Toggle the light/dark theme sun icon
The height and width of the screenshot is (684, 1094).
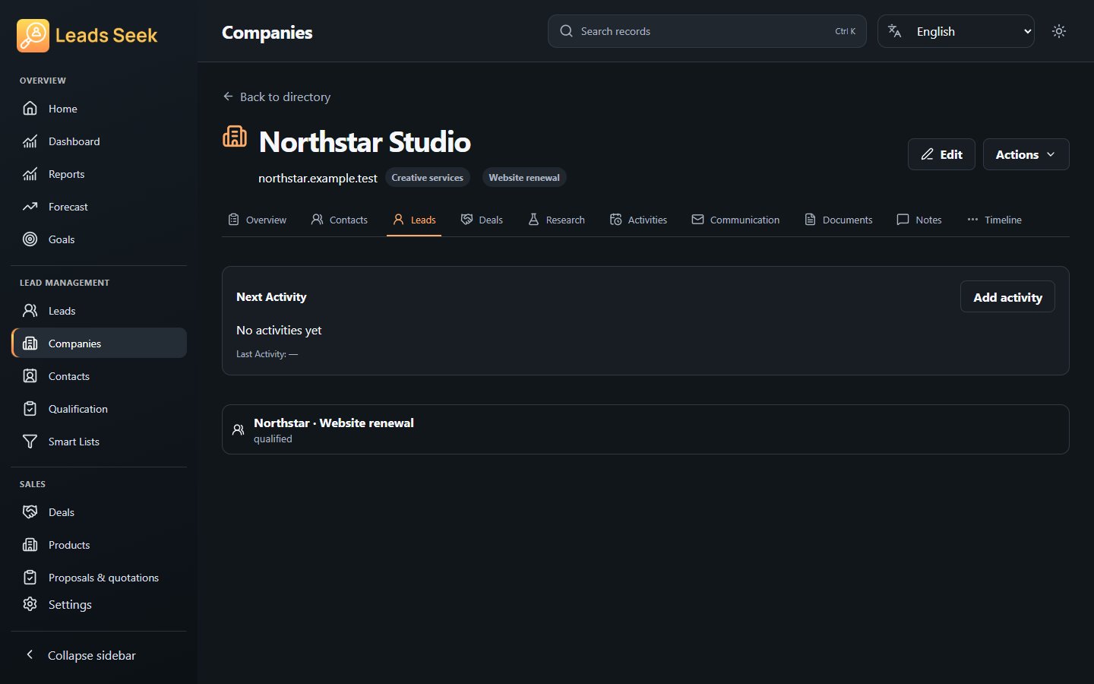pos(1059,31)
